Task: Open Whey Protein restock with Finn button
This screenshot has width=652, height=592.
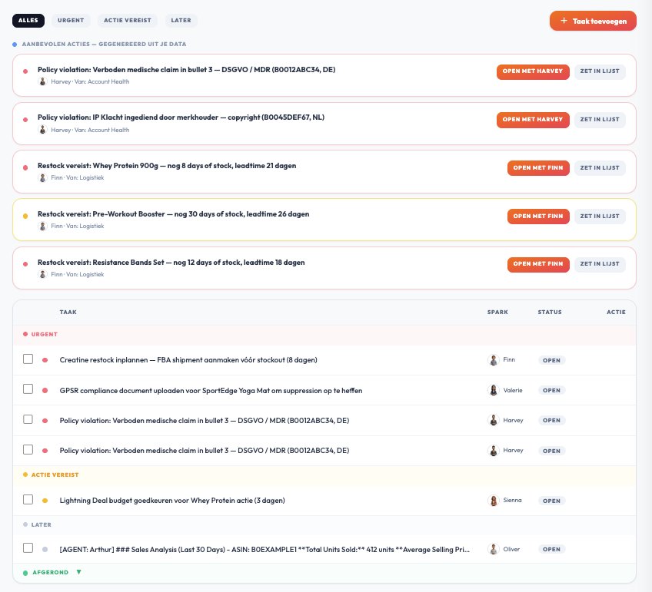Action: 538,167
